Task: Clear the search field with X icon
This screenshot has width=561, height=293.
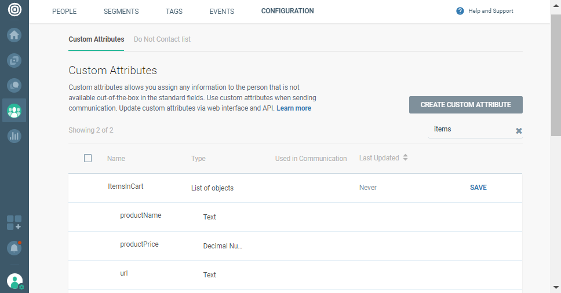Action: [519, 131]
